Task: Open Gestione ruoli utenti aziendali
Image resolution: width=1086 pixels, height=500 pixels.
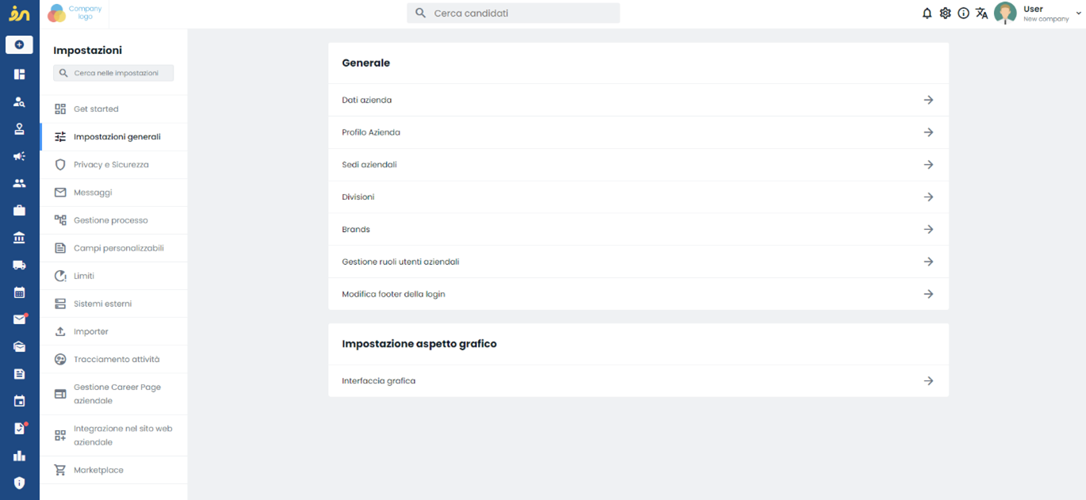Action: pyautogui.click(x=638, y=261)
